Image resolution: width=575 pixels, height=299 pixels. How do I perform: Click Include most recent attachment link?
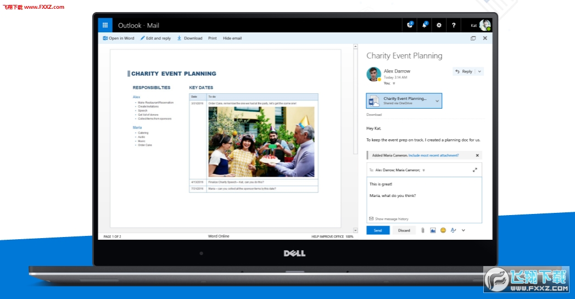[433, 155]
